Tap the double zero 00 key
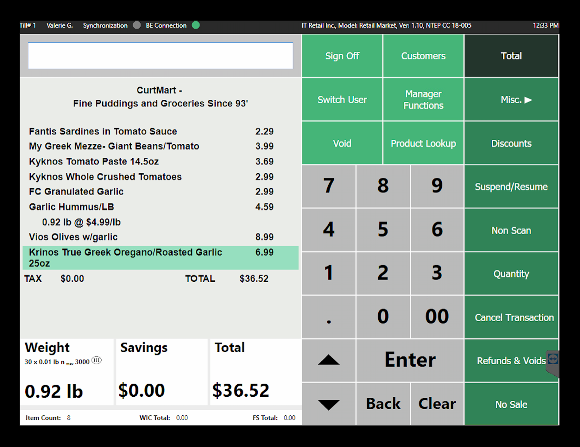Image resolution: width=580 pixels, height=447 pixels. click(437, 317)
